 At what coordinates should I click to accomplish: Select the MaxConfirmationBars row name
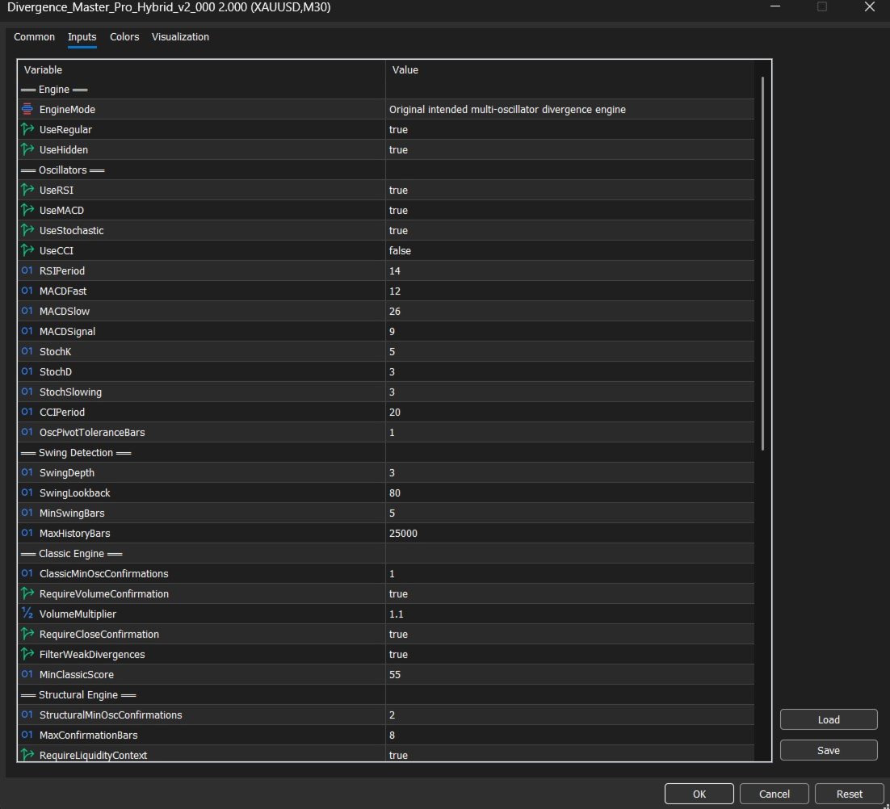coord(89,736)
